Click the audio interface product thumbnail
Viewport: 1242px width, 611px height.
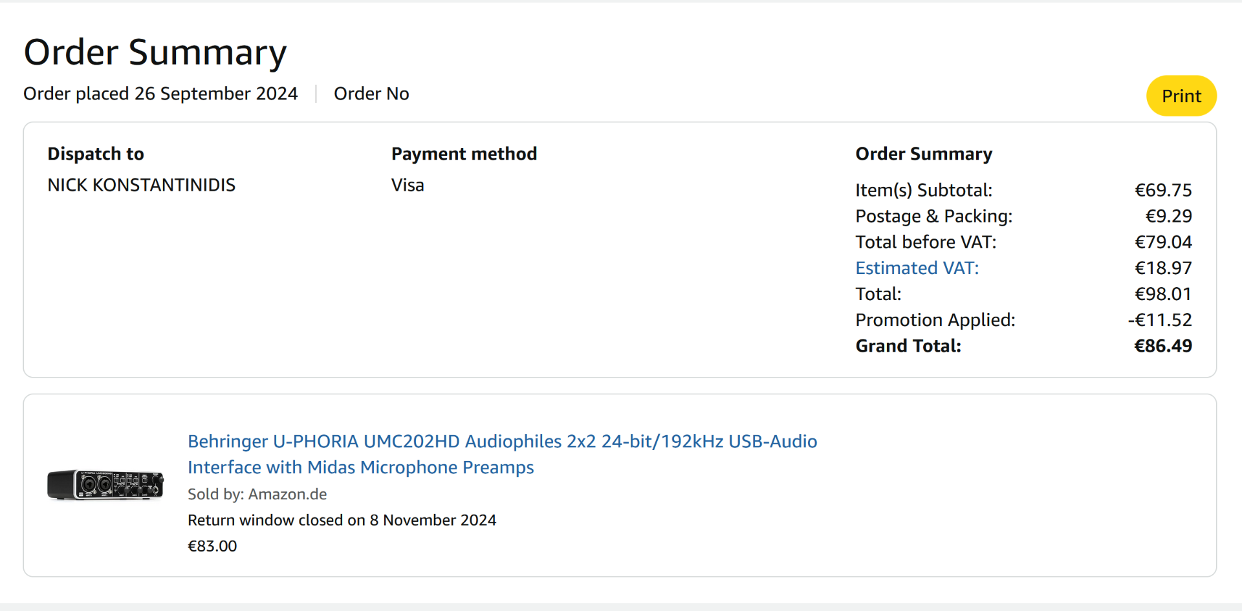click(105, 484)
